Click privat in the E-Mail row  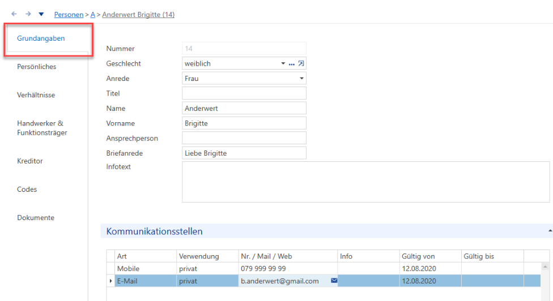pos(207,281)
